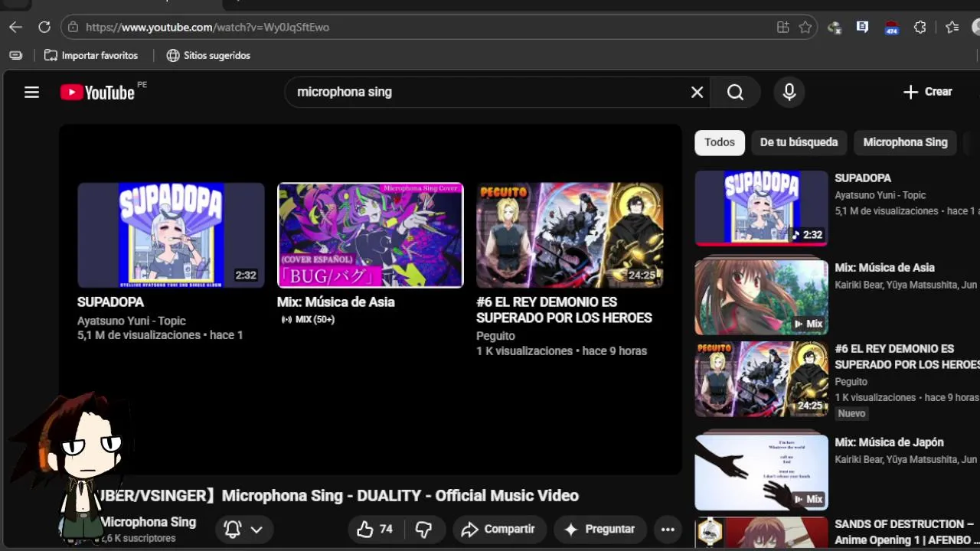This screenshot has height=551, width=980.
Task: View site info via address bar lock icon
Action: (x=73, y=27)
